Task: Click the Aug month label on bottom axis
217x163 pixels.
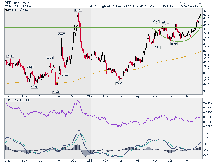Action: pos(8,161)
